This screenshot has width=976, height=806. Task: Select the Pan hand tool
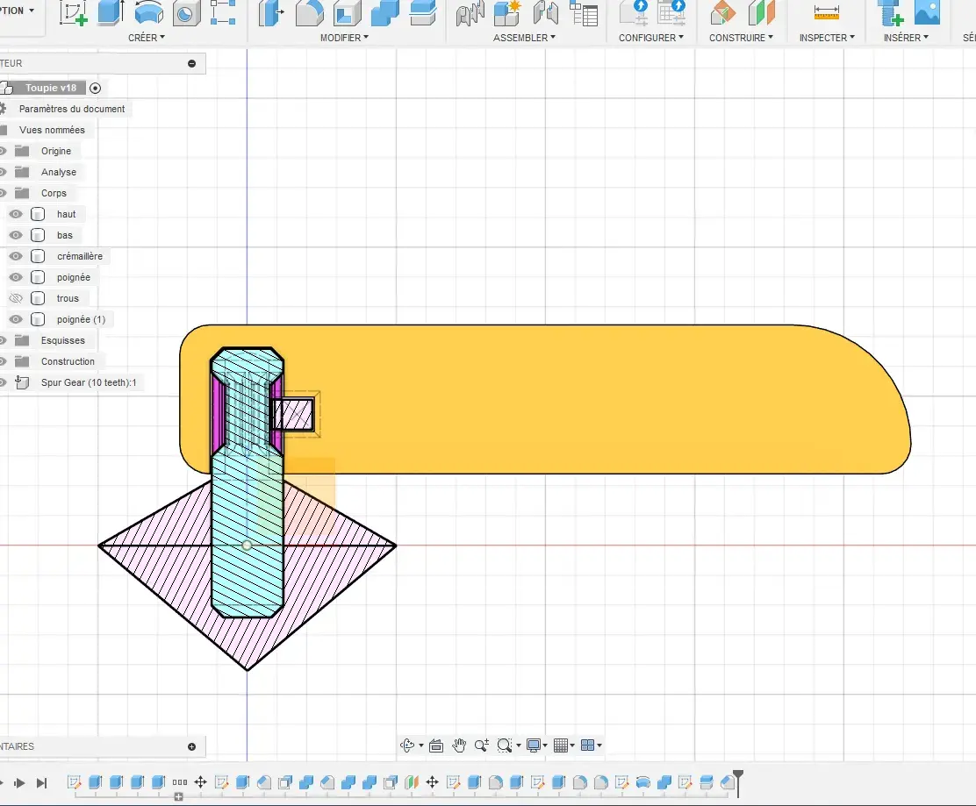(x=459, y=745)
